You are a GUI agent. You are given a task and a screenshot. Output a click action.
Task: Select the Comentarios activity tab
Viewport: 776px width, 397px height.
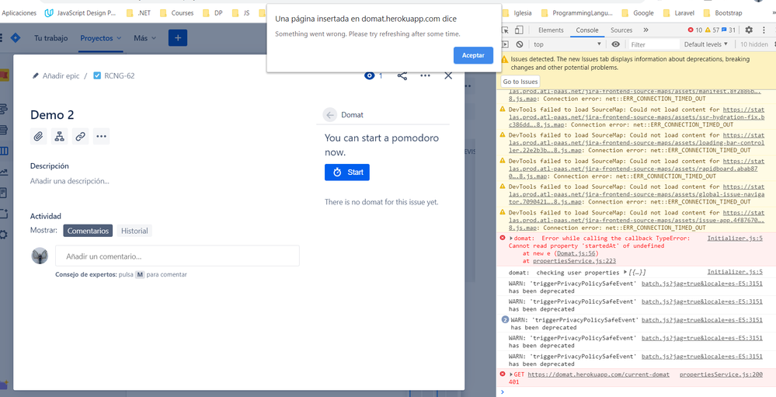coord(88,231)
